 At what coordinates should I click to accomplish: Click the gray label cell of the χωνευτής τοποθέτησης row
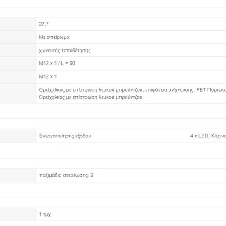(x=18, y=50)
